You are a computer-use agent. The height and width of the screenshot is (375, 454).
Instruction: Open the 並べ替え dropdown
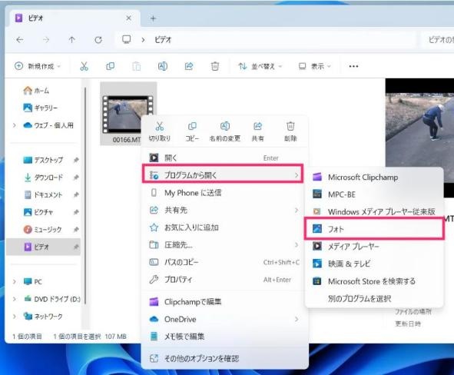260,66
